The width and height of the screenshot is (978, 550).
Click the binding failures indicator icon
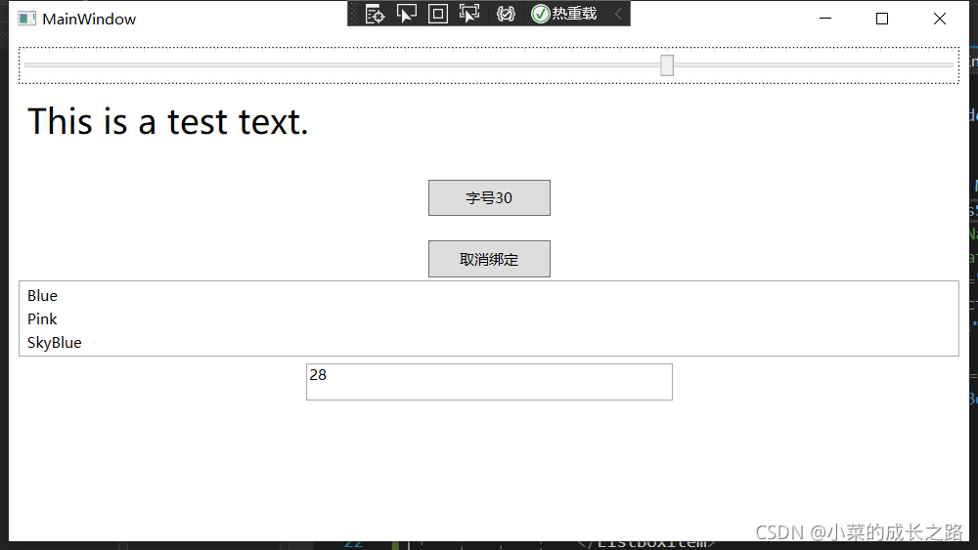point(506,14)
